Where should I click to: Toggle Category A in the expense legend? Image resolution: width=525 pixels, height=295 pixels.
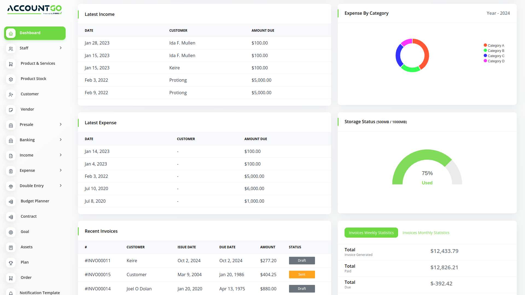coord(494,45)
